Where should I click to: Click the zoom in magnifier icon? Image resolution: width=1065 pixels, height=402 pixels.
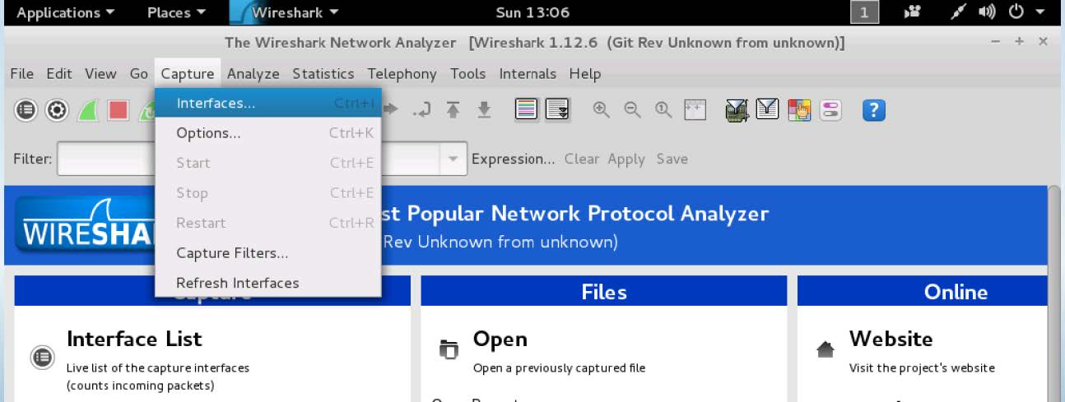(602, 109)
